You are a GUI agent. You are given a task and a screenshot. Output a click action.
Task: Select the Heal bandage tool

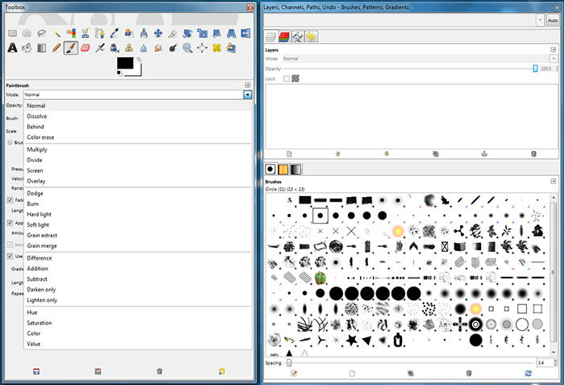pyautogui.click(x=216, y=48)
